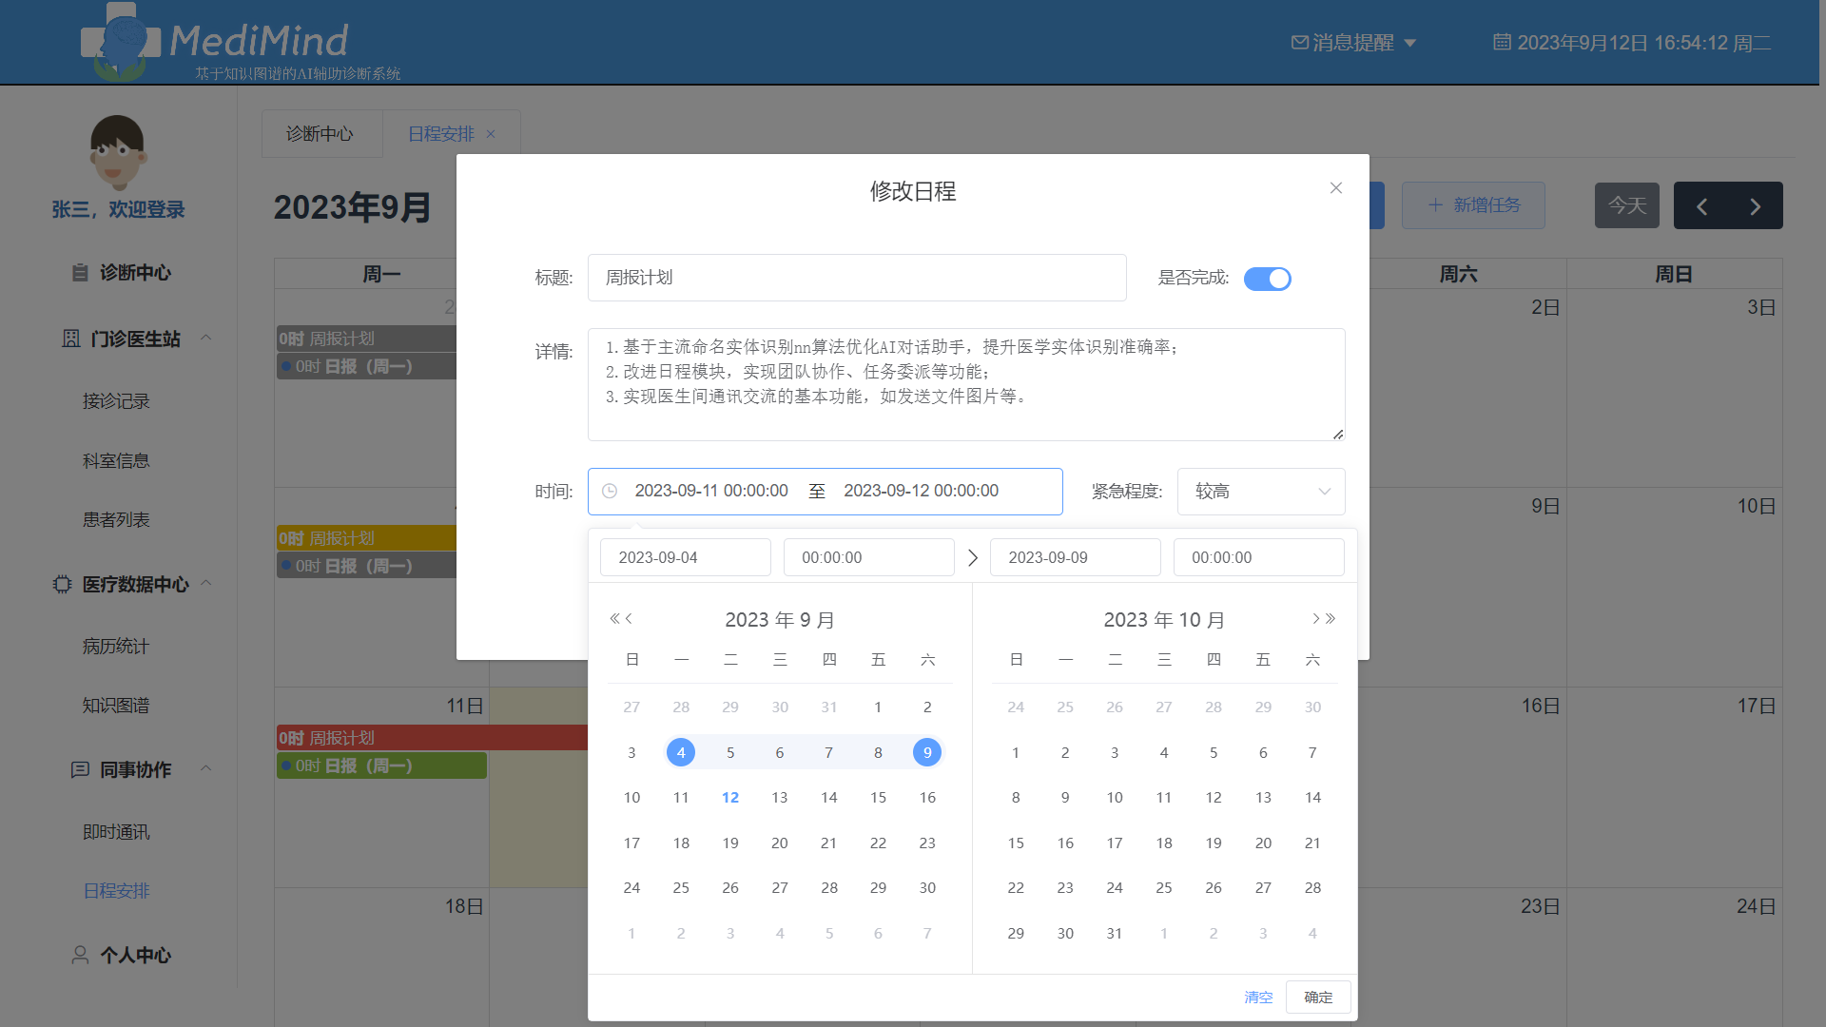The image size is (1826, 1027).
Task: Click the 诊断中心 clipboard icon in sidebar
Action: point(80,273)
